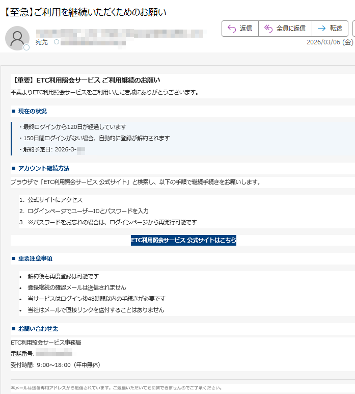Viewport: 355px width, 394px height.
Task: Click the 受付時間: 9:00~18:00 line
Action: click(56, 365)
